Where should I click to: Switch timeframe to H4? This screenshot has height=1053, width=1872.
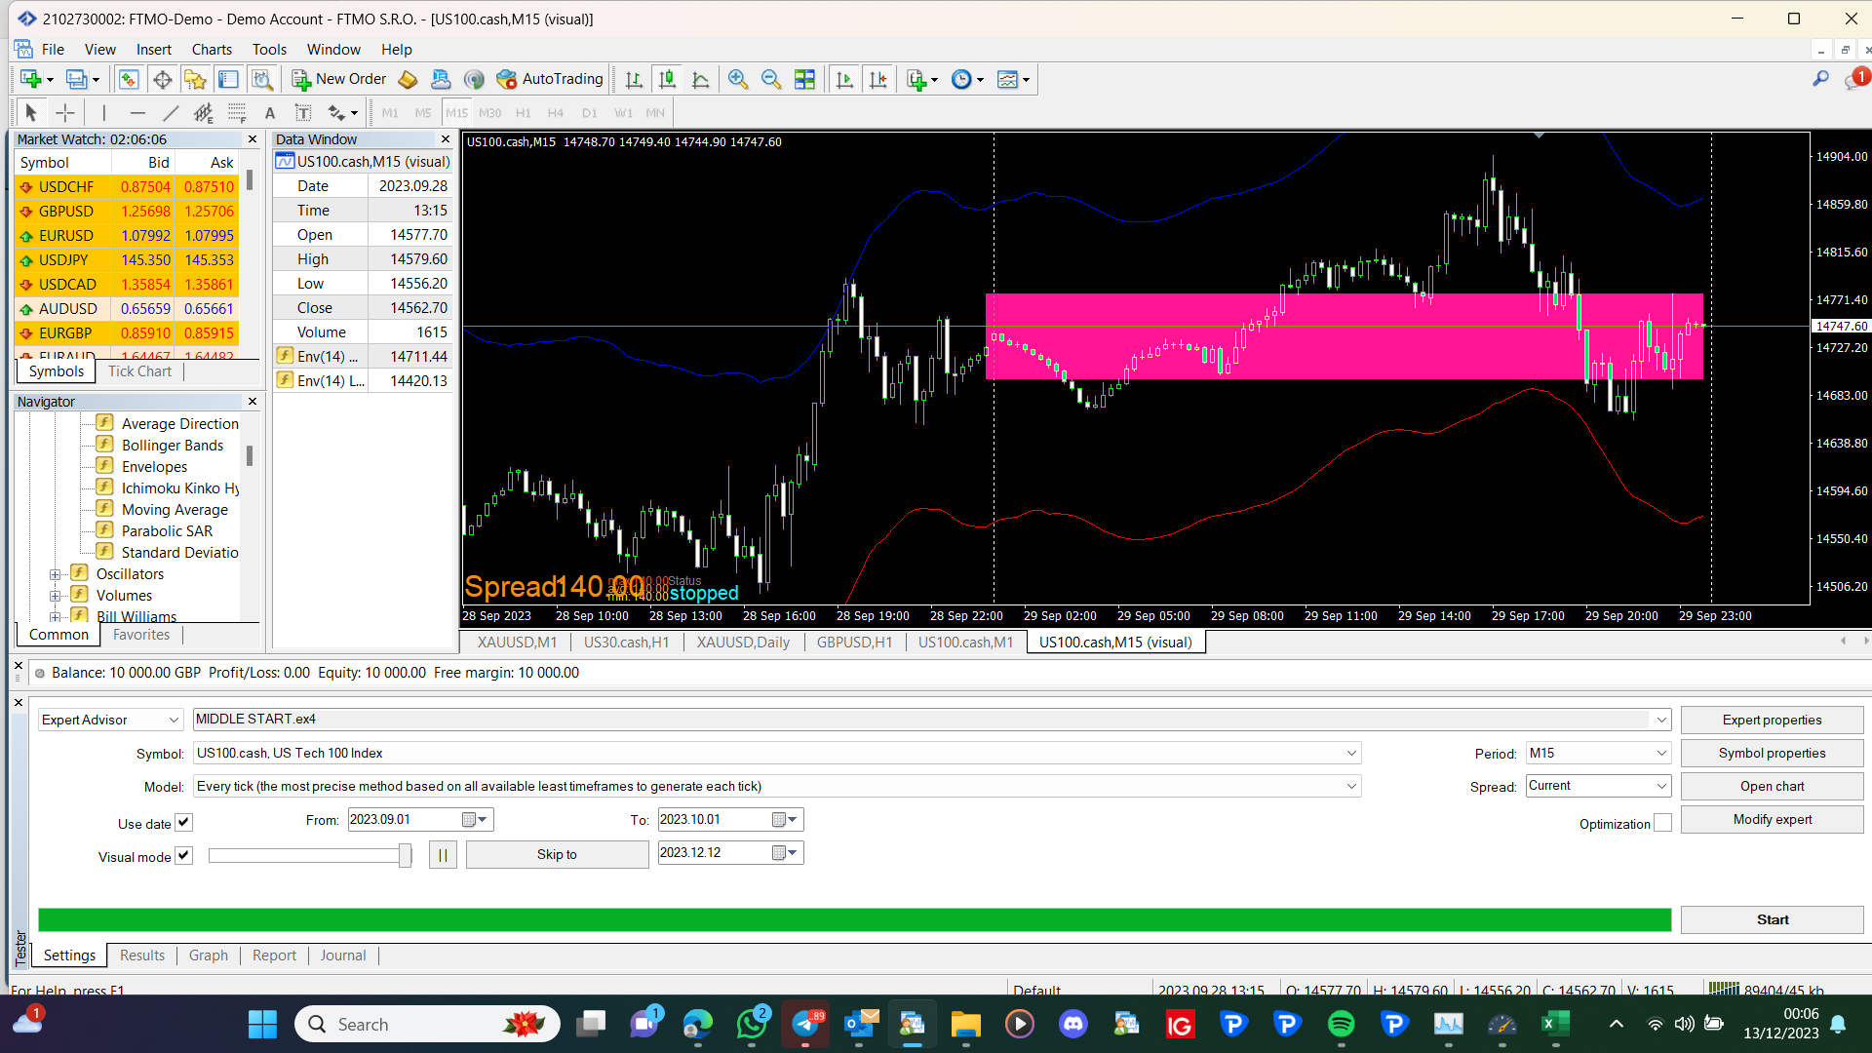pyautogui.click(x=556, y=113)
